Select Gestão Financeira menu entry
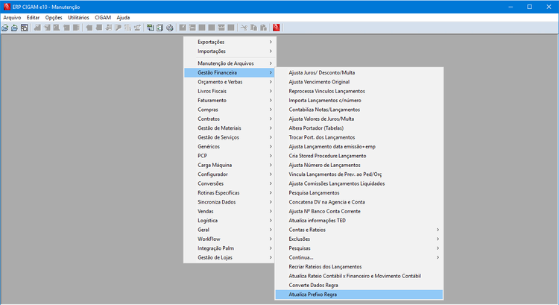559x305 pixels. click(230, 73)
